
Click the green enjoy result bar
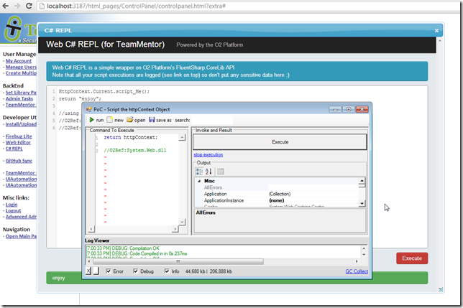(x=237, y=278)
